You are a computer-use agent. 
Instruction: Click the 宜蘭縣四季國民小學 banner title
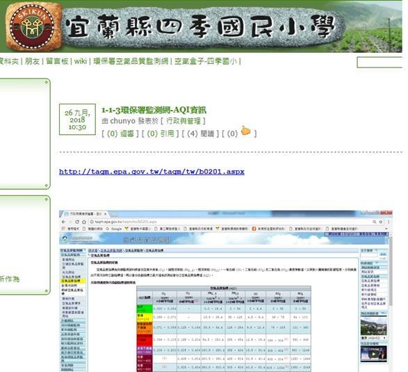[200, 28]
